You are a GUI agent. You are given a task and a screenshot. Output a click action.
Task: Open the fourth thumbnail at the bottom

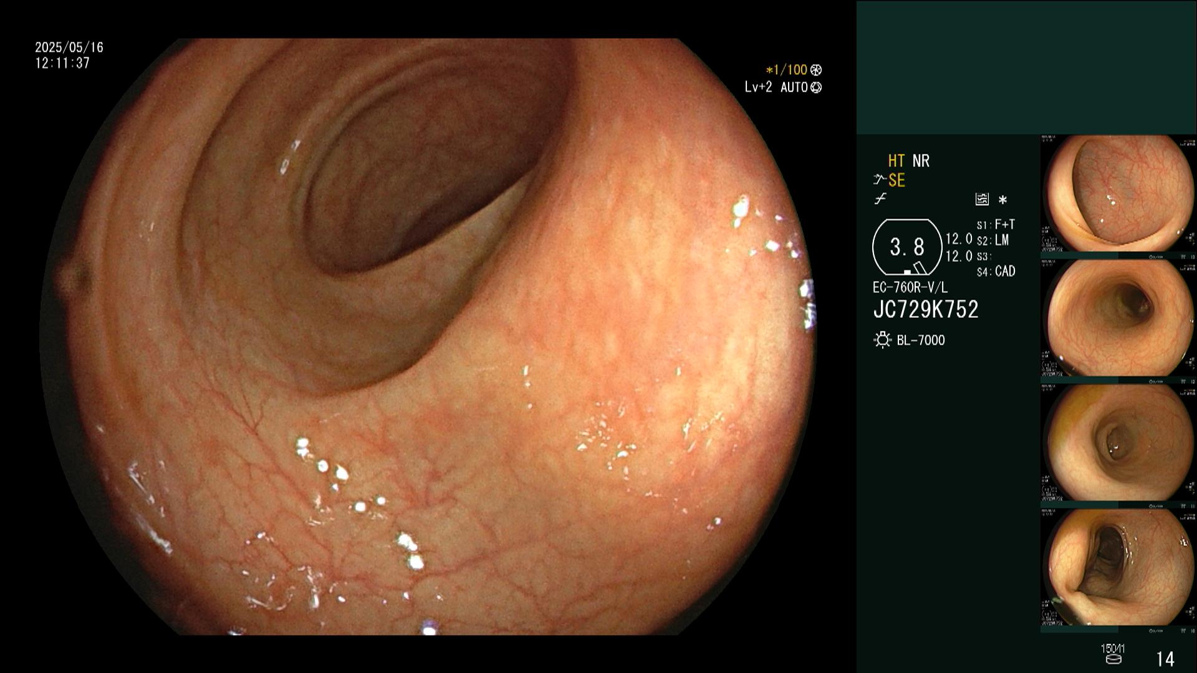(1118, 568)
